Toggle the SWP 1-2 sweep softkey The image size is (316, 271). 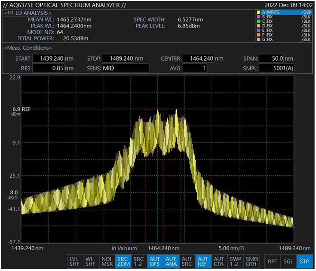[x=235, y=262]
